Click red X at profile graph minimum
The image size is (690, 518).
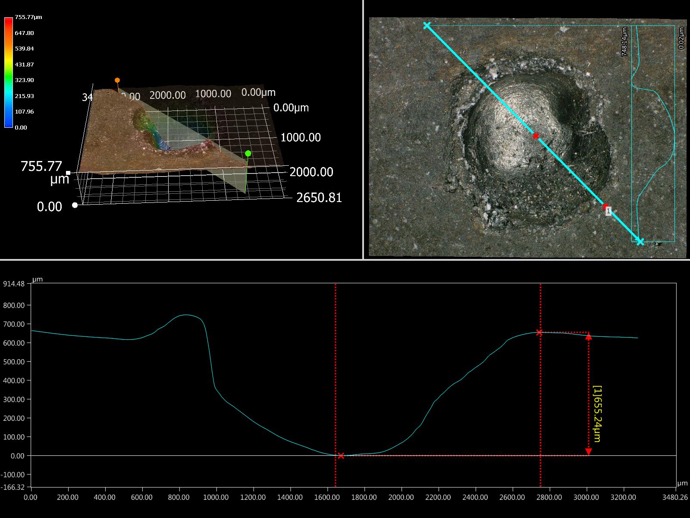(x=341, y=455)
